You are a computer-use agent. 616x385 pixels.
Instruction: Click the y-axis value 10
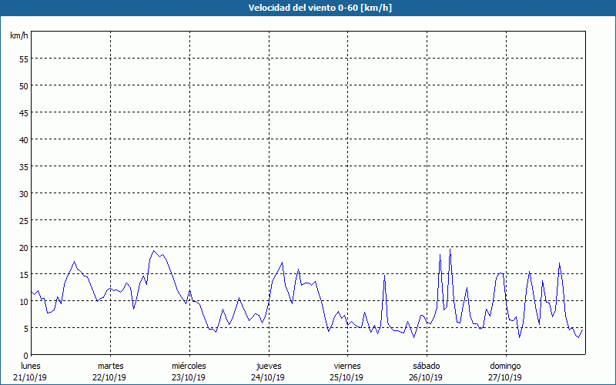[24, 302]
